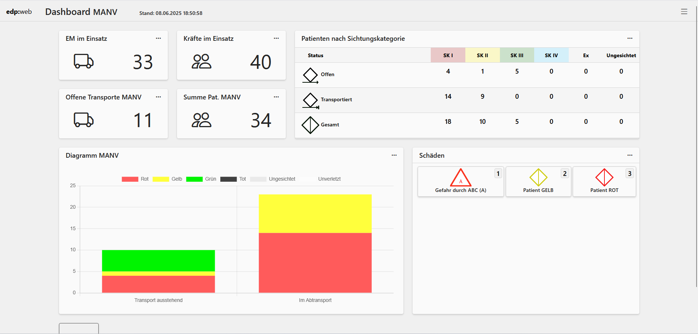Click the Transportiert status diamond icon
The image size is (698, 334).
[x=310, y=101]
